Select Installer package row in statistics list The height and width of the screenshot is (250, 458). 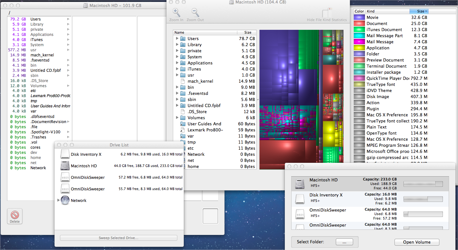coord(391,72)
